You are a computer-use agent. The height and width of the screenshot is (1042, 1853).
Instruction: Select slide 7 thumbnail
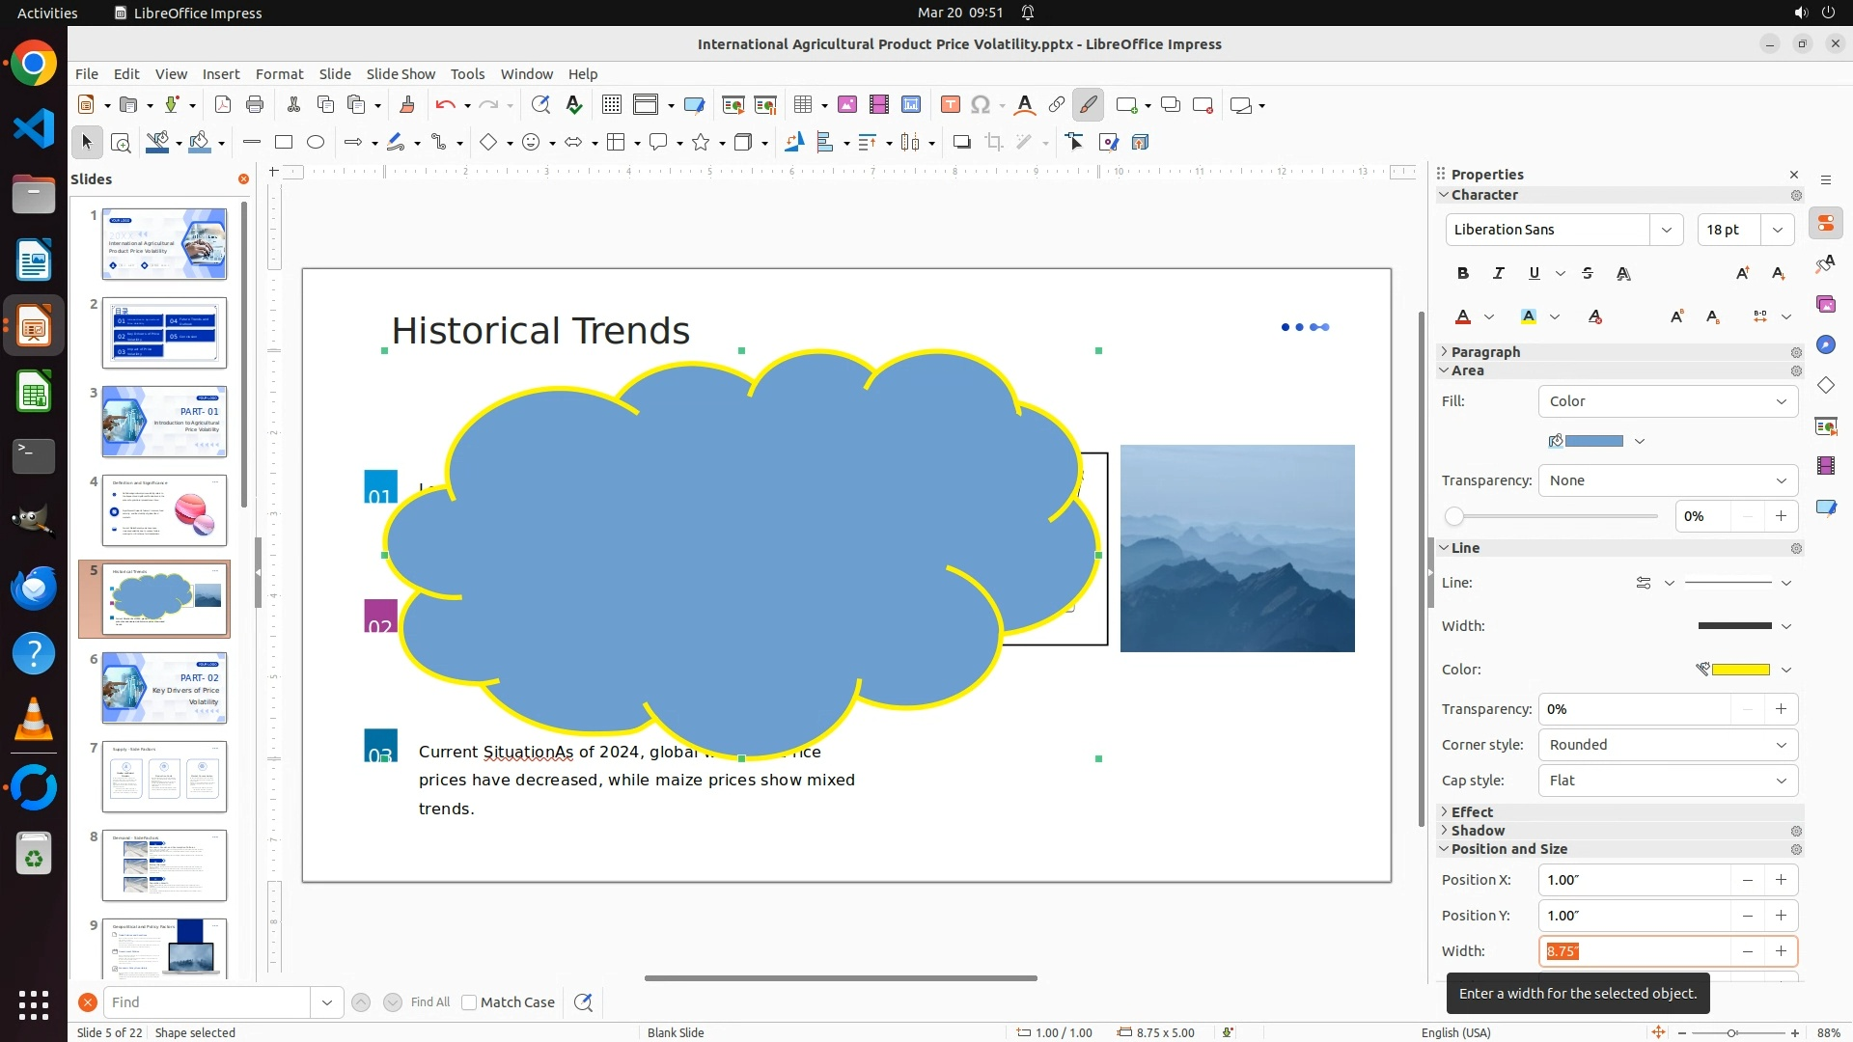164,777
